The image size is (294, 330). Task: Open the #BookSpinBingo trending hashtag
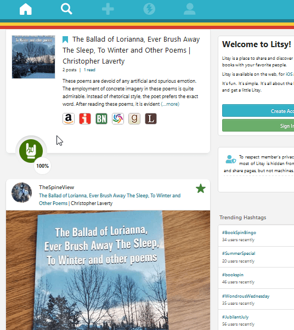(x=239, y=232)
